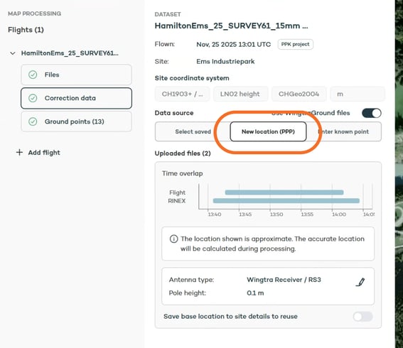Click the pencil edit icon for antenna type
Screen dimensions: 403x348
pyautogui.click(x=360, y=282)
